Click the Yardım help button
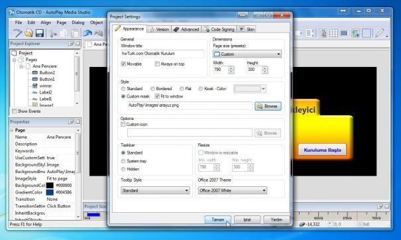The width and height of the screenshot is (401, 240). coord(276,219)
